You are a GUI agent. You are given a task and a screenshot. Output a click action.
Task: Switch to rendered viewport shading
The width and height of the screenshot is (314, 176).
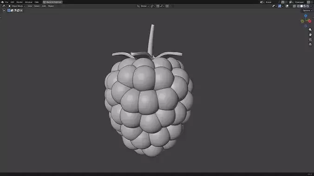tap(308, 6)
